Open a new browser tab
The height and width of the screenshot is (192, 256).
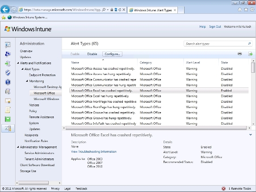(x=181, y=10)
